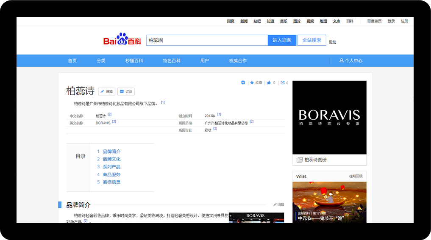Click the 全站搜索 button
Image resolution: width=431 pixels, height=240 pixels.
(311, 40)
